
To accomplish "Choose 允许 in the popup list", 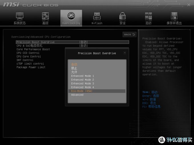I will [74, 72].
